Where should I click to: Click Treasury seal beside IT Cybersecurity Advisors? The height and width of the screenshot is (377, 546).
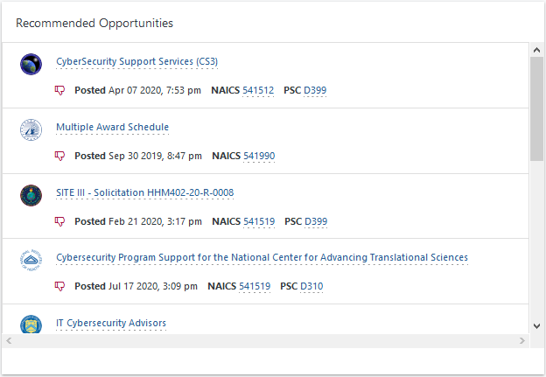tap(31, 325)
